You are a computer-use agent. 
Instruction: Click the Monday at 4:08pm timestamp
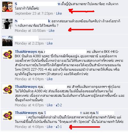[29, 127]
